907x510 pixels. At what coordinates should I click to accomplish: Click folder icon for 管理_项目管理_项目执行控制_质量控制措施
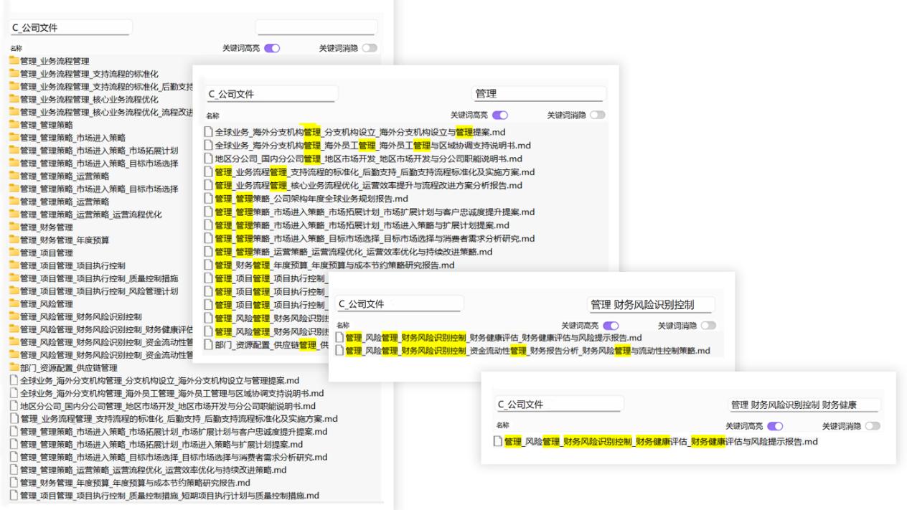tap(14, 279)
